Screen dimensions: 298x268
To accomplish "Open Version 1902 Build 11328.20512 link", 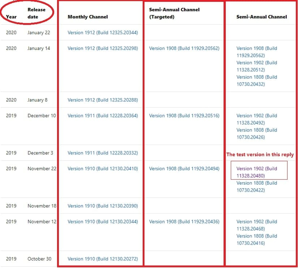I will pyautogui.click(x=257, y=66).
